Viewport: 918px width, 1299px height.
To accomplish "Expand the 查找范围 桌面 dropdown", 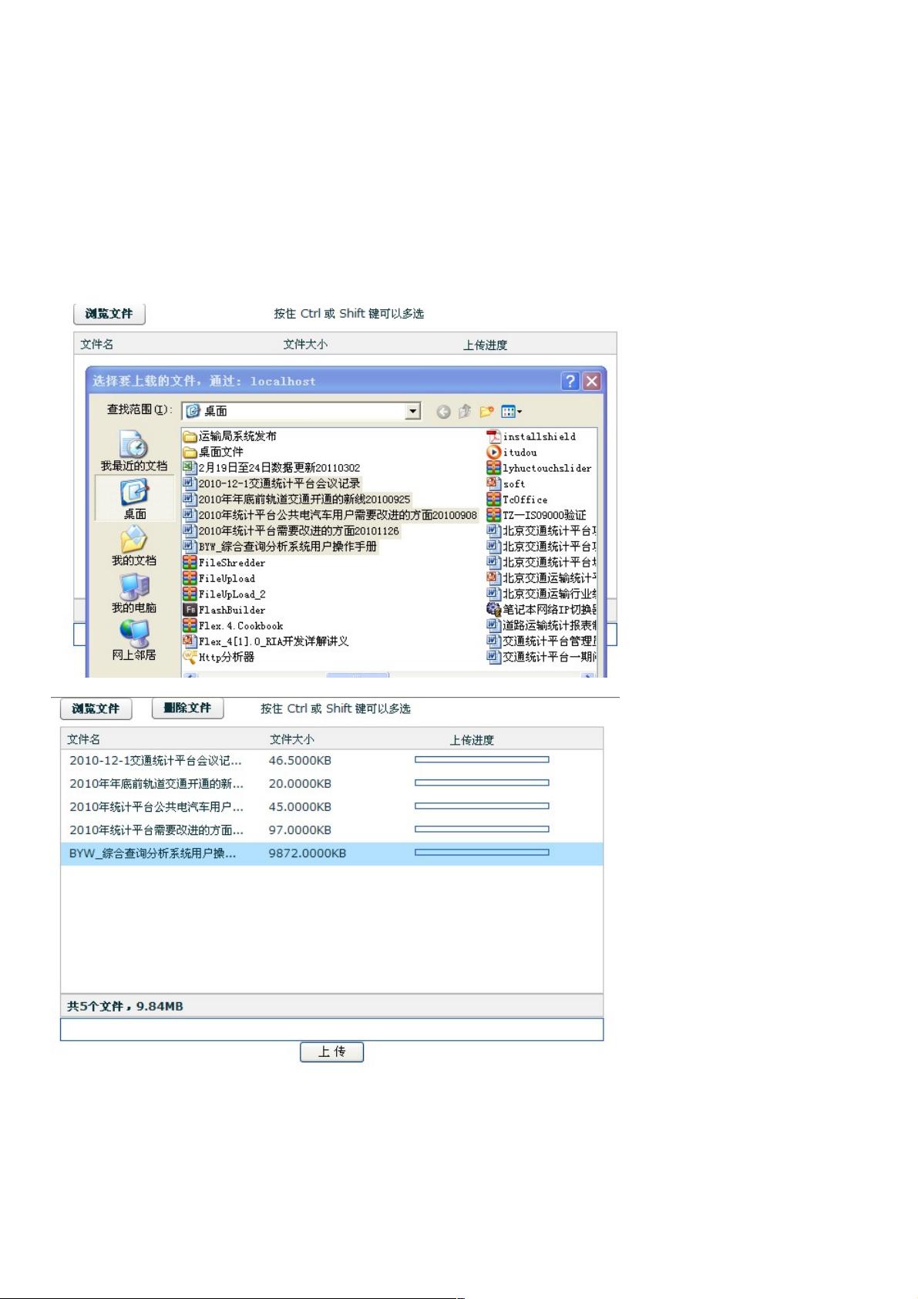I will point(413,411).
